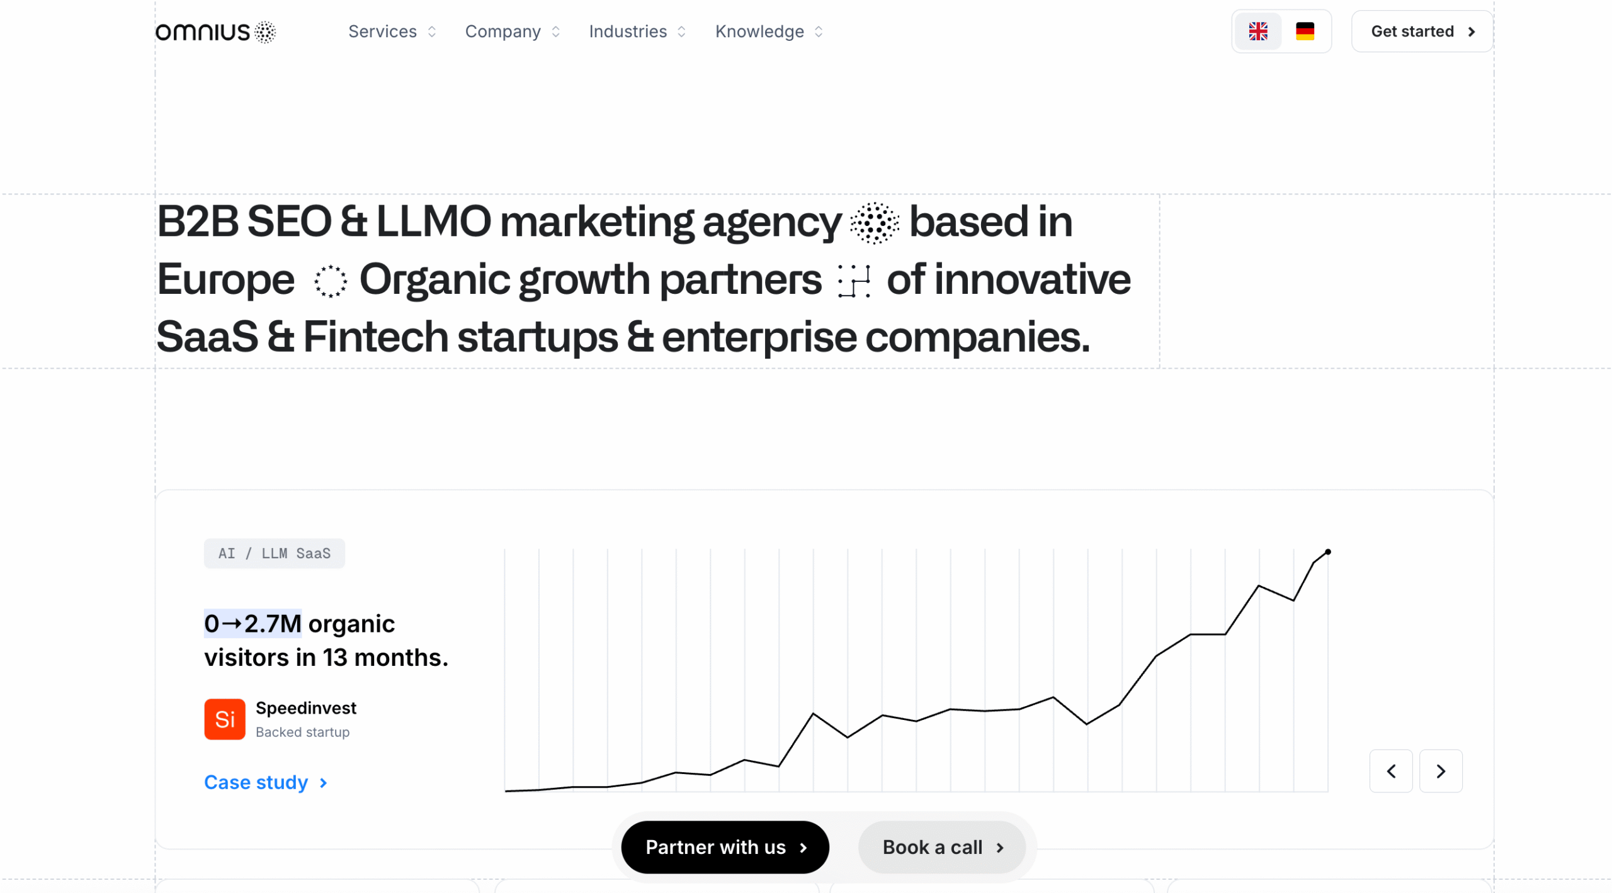Click the Omnius logo in header
Viewport: 1612px width, 893px height.
pyautogui.click(x=215, y=31)
